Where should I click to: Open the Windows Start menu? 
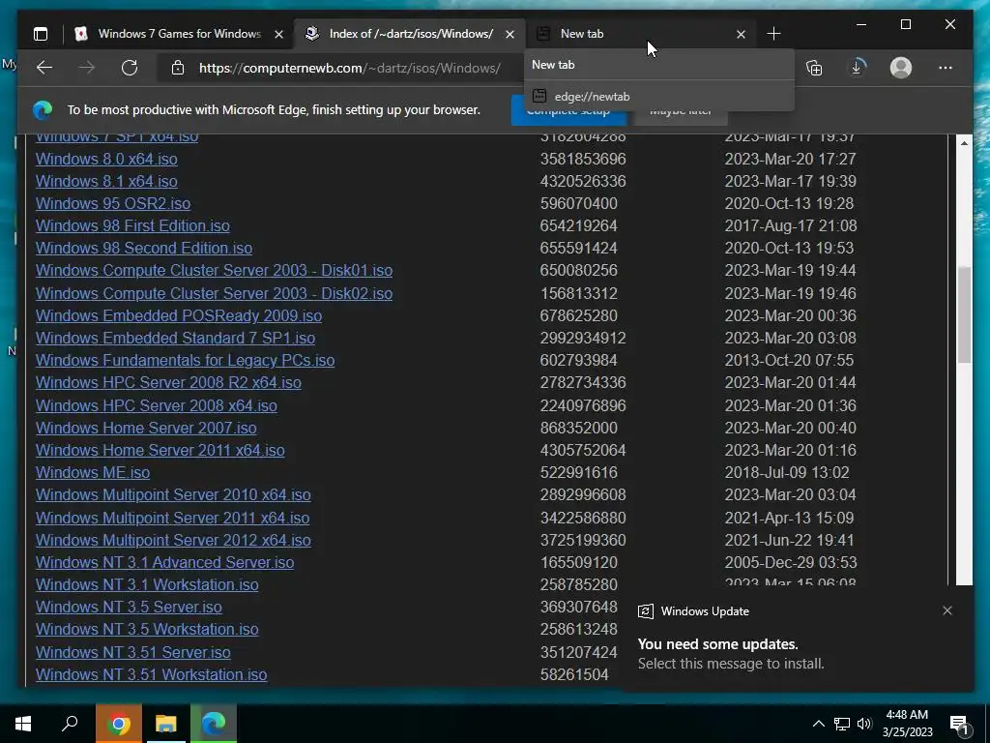pos(23,724)
